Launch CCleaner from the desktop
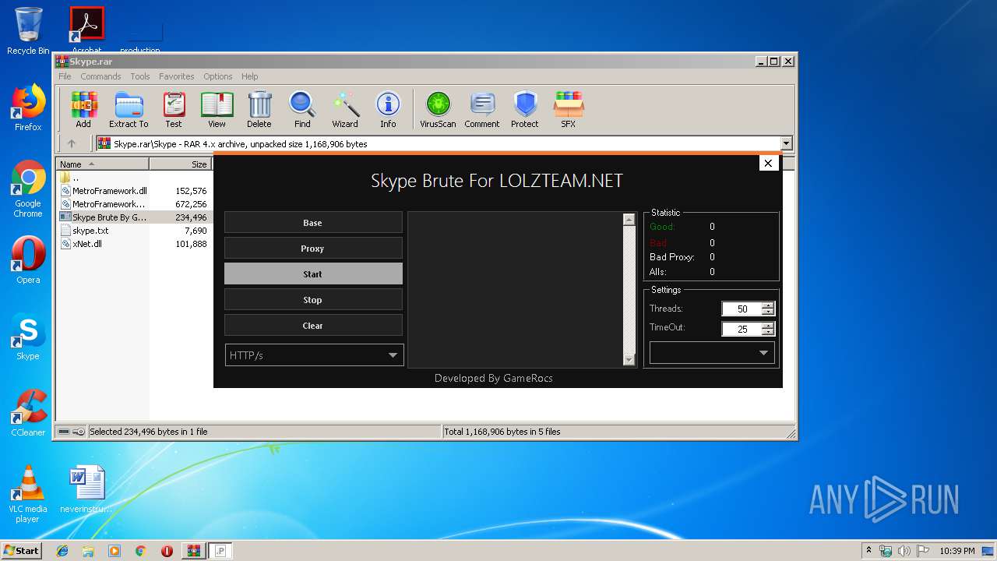The width and height of the screenshot is (997, 561). [28, 413]
